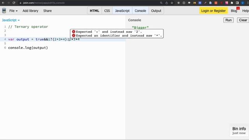Click the zoom magnifier icon in the address bar

[161, 3]
